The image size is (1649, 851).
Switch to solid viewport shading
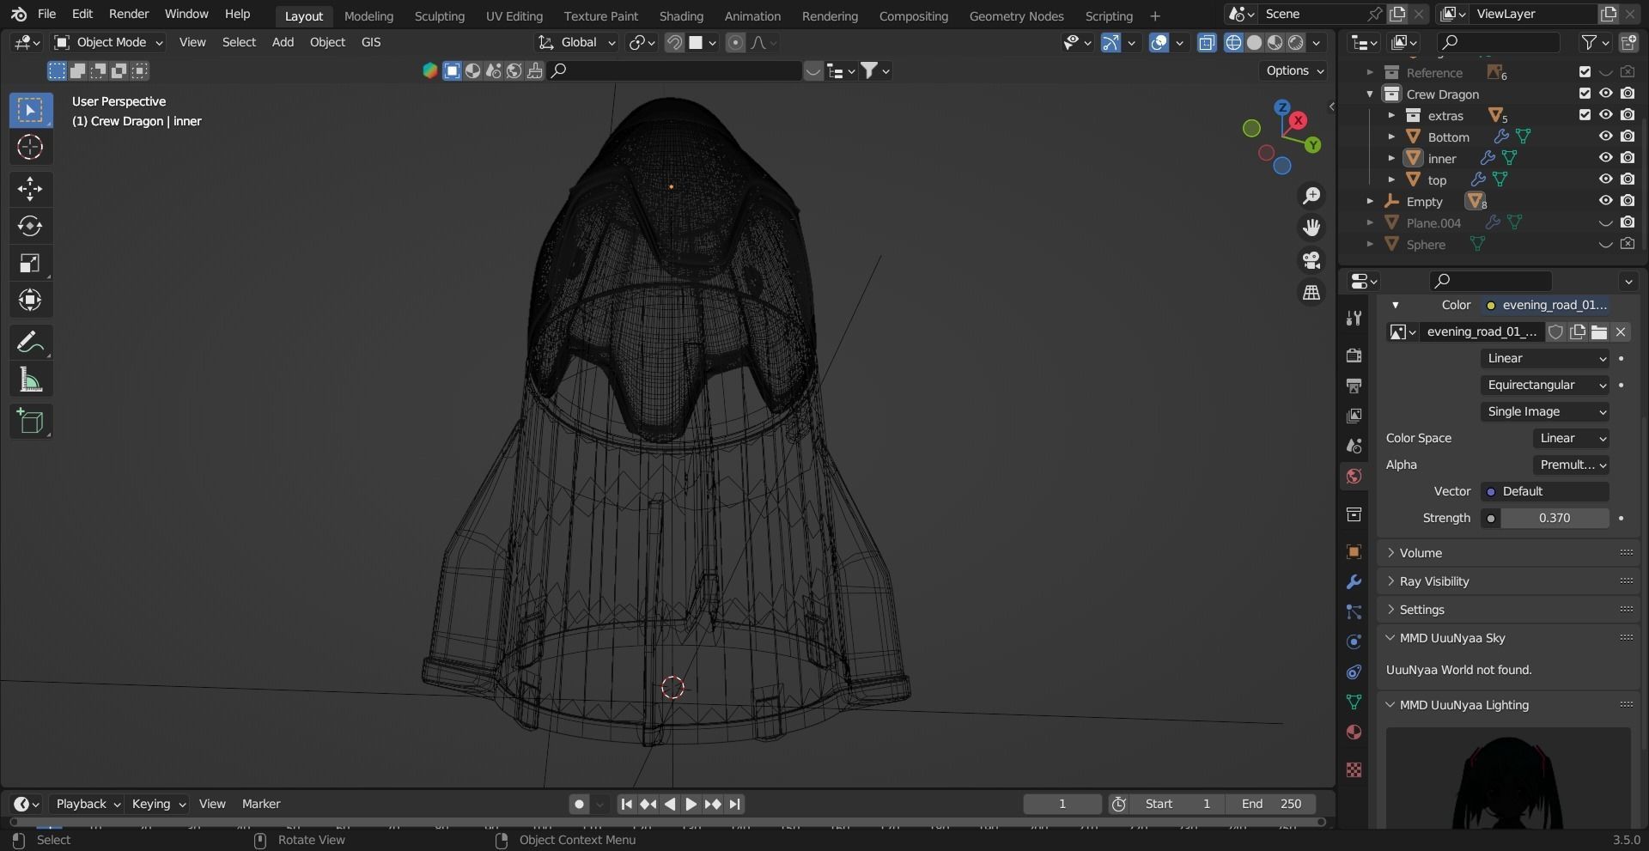(1254, 42)
